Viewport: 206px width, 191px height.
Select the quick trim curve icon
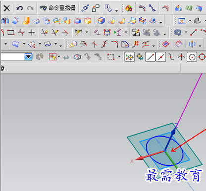(x=45, y=32)
